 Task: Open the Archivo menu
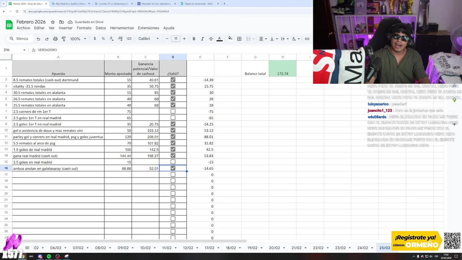coord(23,28)
